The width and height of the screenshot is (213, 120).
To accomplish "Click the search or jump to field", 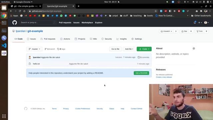I will coord(38,23).
